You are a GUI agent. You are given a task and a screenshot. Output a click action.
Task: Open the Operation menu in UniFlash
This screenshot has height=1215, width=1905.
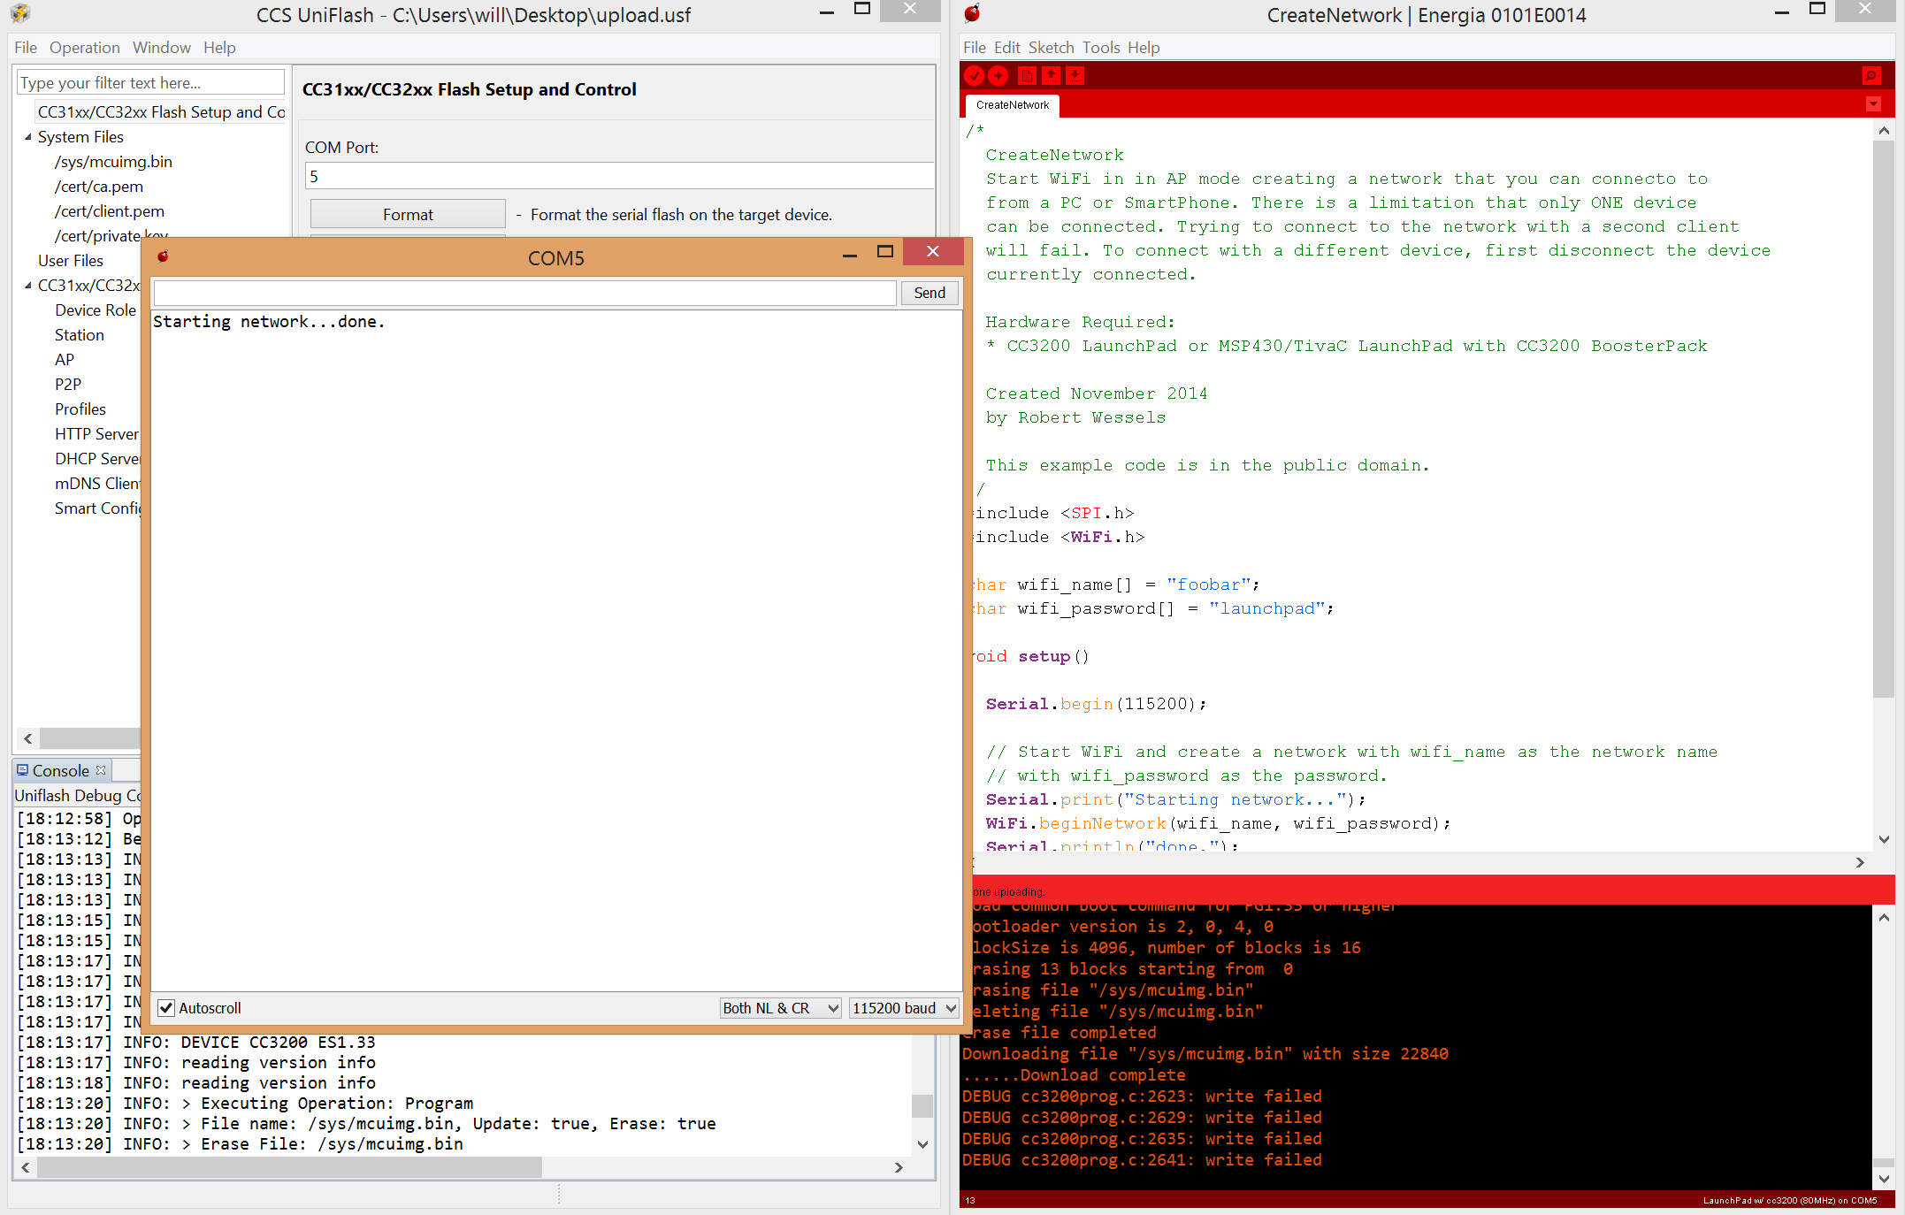tap(84, 48)
